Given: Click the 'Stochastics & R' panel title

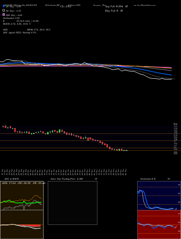Looking at the screenshot, I should click(x=148, y=179).
